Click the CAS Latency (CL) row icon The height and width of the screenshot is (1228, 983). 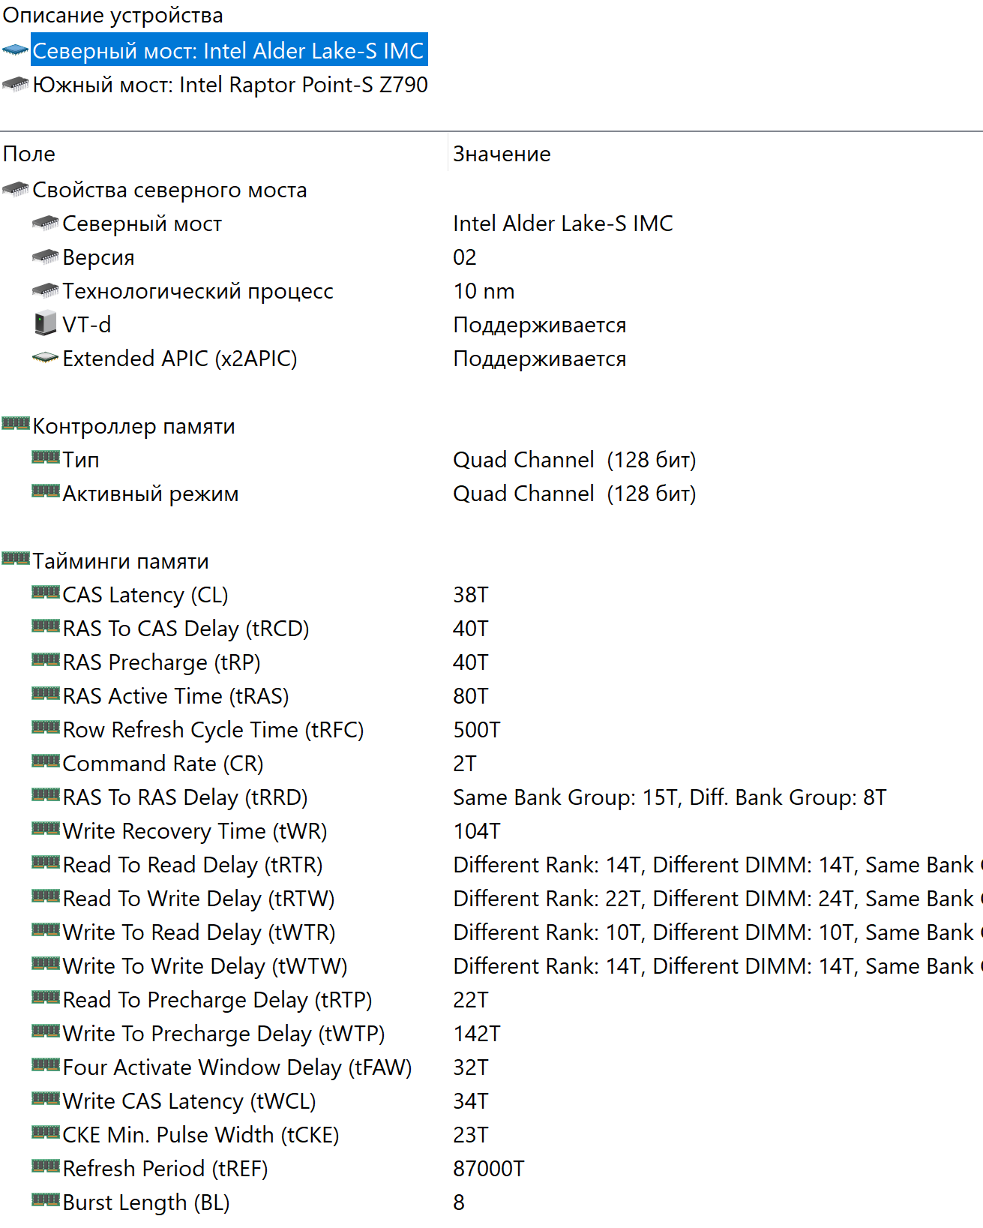45,593
